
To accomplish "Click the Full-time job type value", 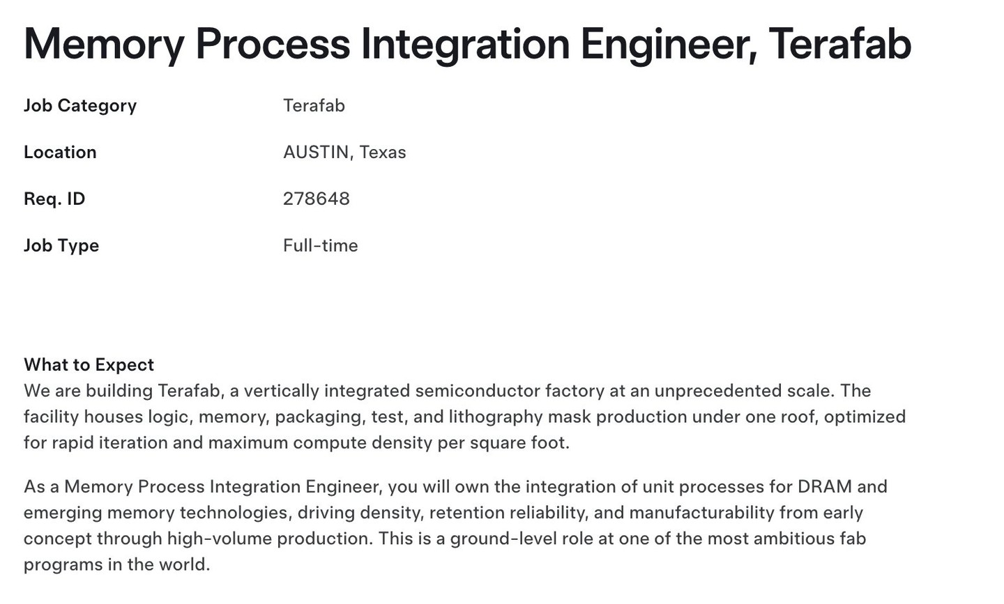I will click(x=321, y=245).
